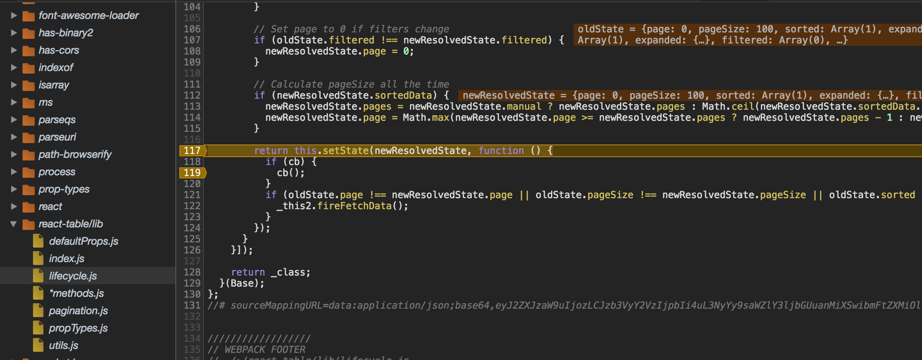Click the *methods.js file icon

[38, 293]
